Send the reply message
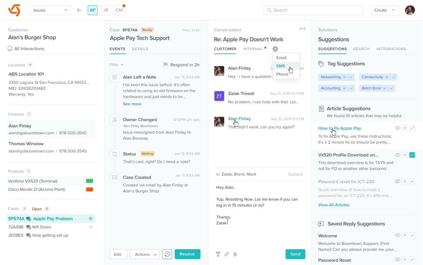 (x=296, y=254)
